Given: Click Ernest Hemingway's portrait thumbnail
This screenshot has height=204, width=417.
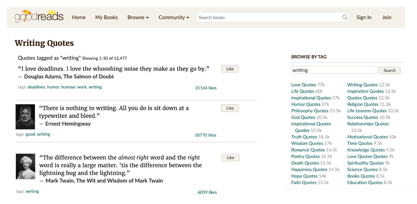Looking at the screenshot, I should 25,117.
